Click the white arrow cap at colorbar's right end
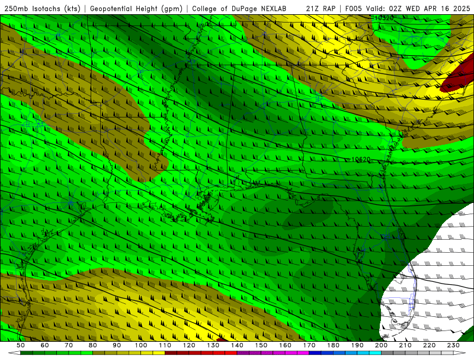This screenshot has width=474, height=356. [460, 353]
